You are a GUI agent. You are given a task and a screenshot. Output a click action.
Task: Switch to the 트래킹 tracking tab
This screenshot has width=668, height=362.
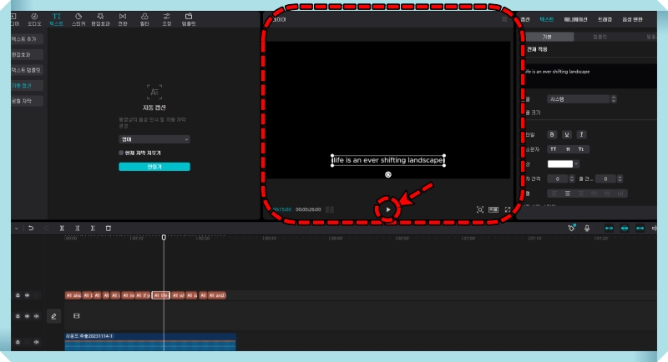(x=605, y=19)
